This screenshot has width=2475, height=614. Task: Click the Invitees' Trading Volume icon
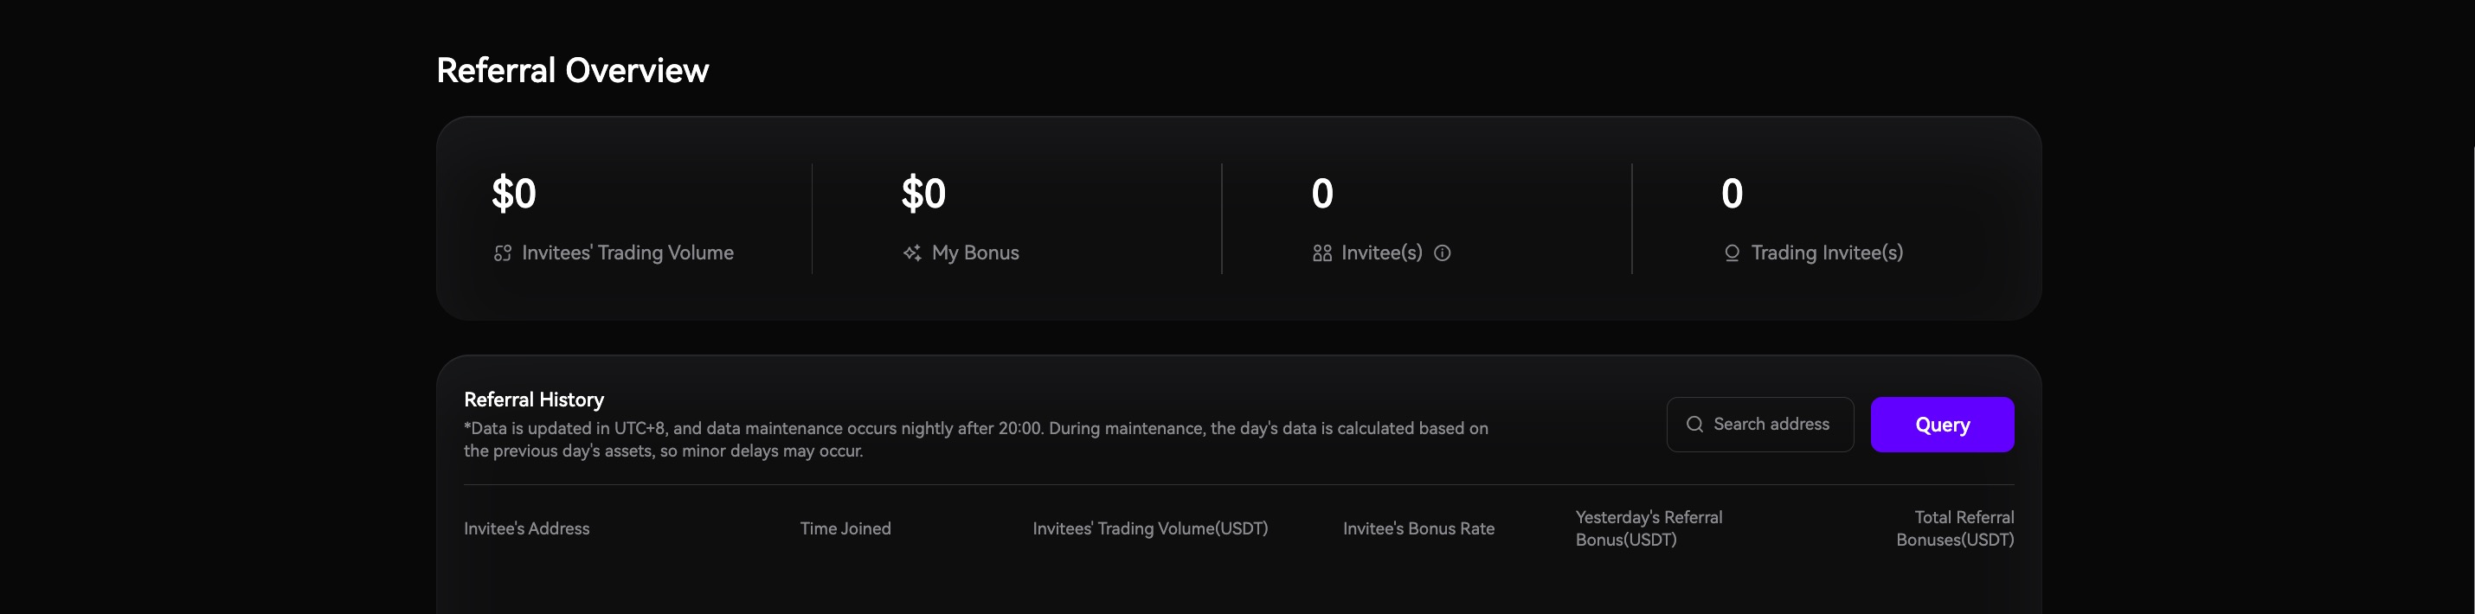click(x=503, y=253)
